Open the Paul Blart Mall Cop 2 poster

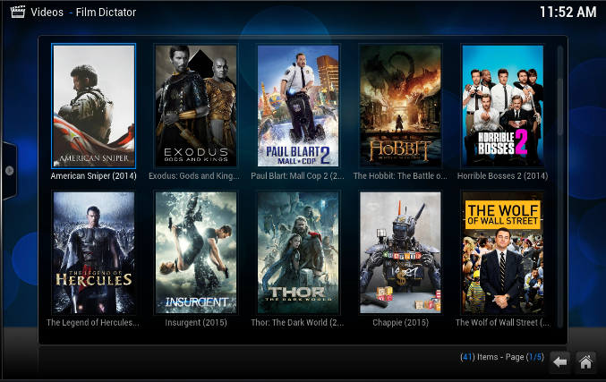coord(298,106)
